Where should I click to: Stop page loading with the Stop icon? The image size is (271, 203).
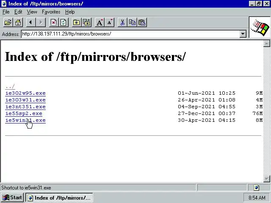(x=54, y=22)
